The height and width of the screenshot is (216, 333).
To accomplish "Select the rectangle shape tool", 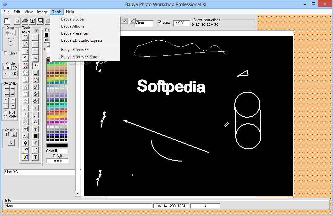I will tap(36, 73).
